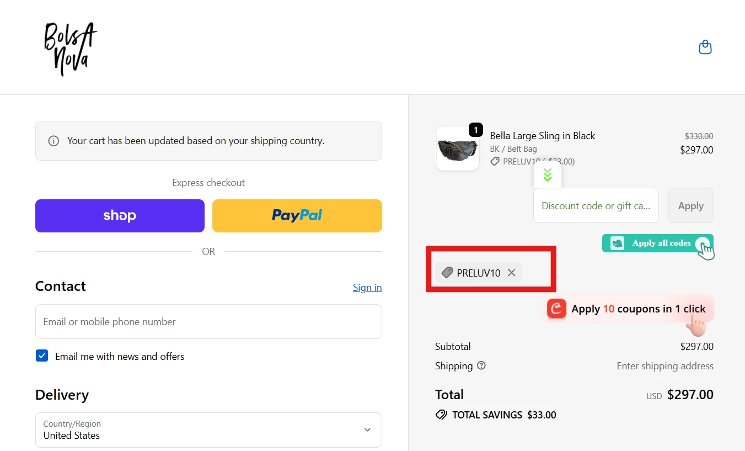Click the shipping help question mark icon

click(481, 365)
